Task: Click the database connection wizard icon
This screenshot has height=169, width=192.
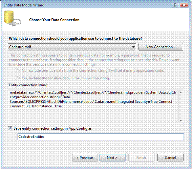Action: pos(13,19)
